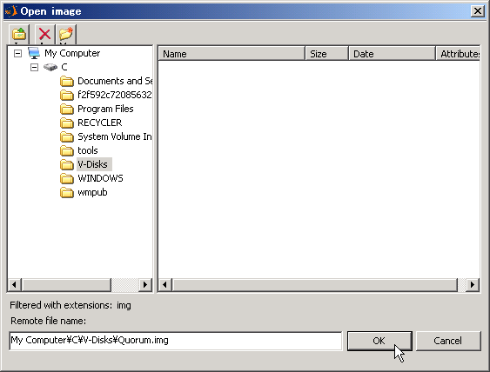
Task: Click the OK button
Action: (379, 341)
